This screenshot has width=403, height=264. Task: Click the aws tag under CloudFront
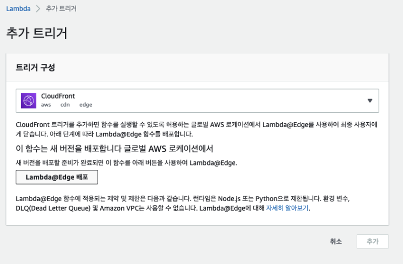click(x=46, y=105)
